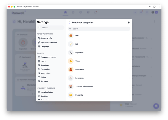Viewport: 168px width, 120px height.
Task: Click the people icon beside Users
Action: [39, 61]
